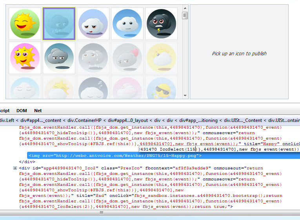Click the highlighted img src 15-Happy.png line
Screen dimensions: 300x220
click(x=164, y=156)
